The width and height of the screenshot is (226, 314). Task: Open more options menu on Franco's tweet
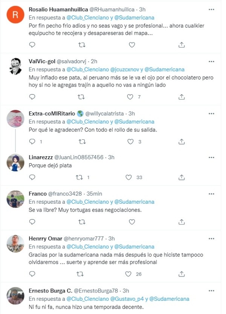pos(211,194)
